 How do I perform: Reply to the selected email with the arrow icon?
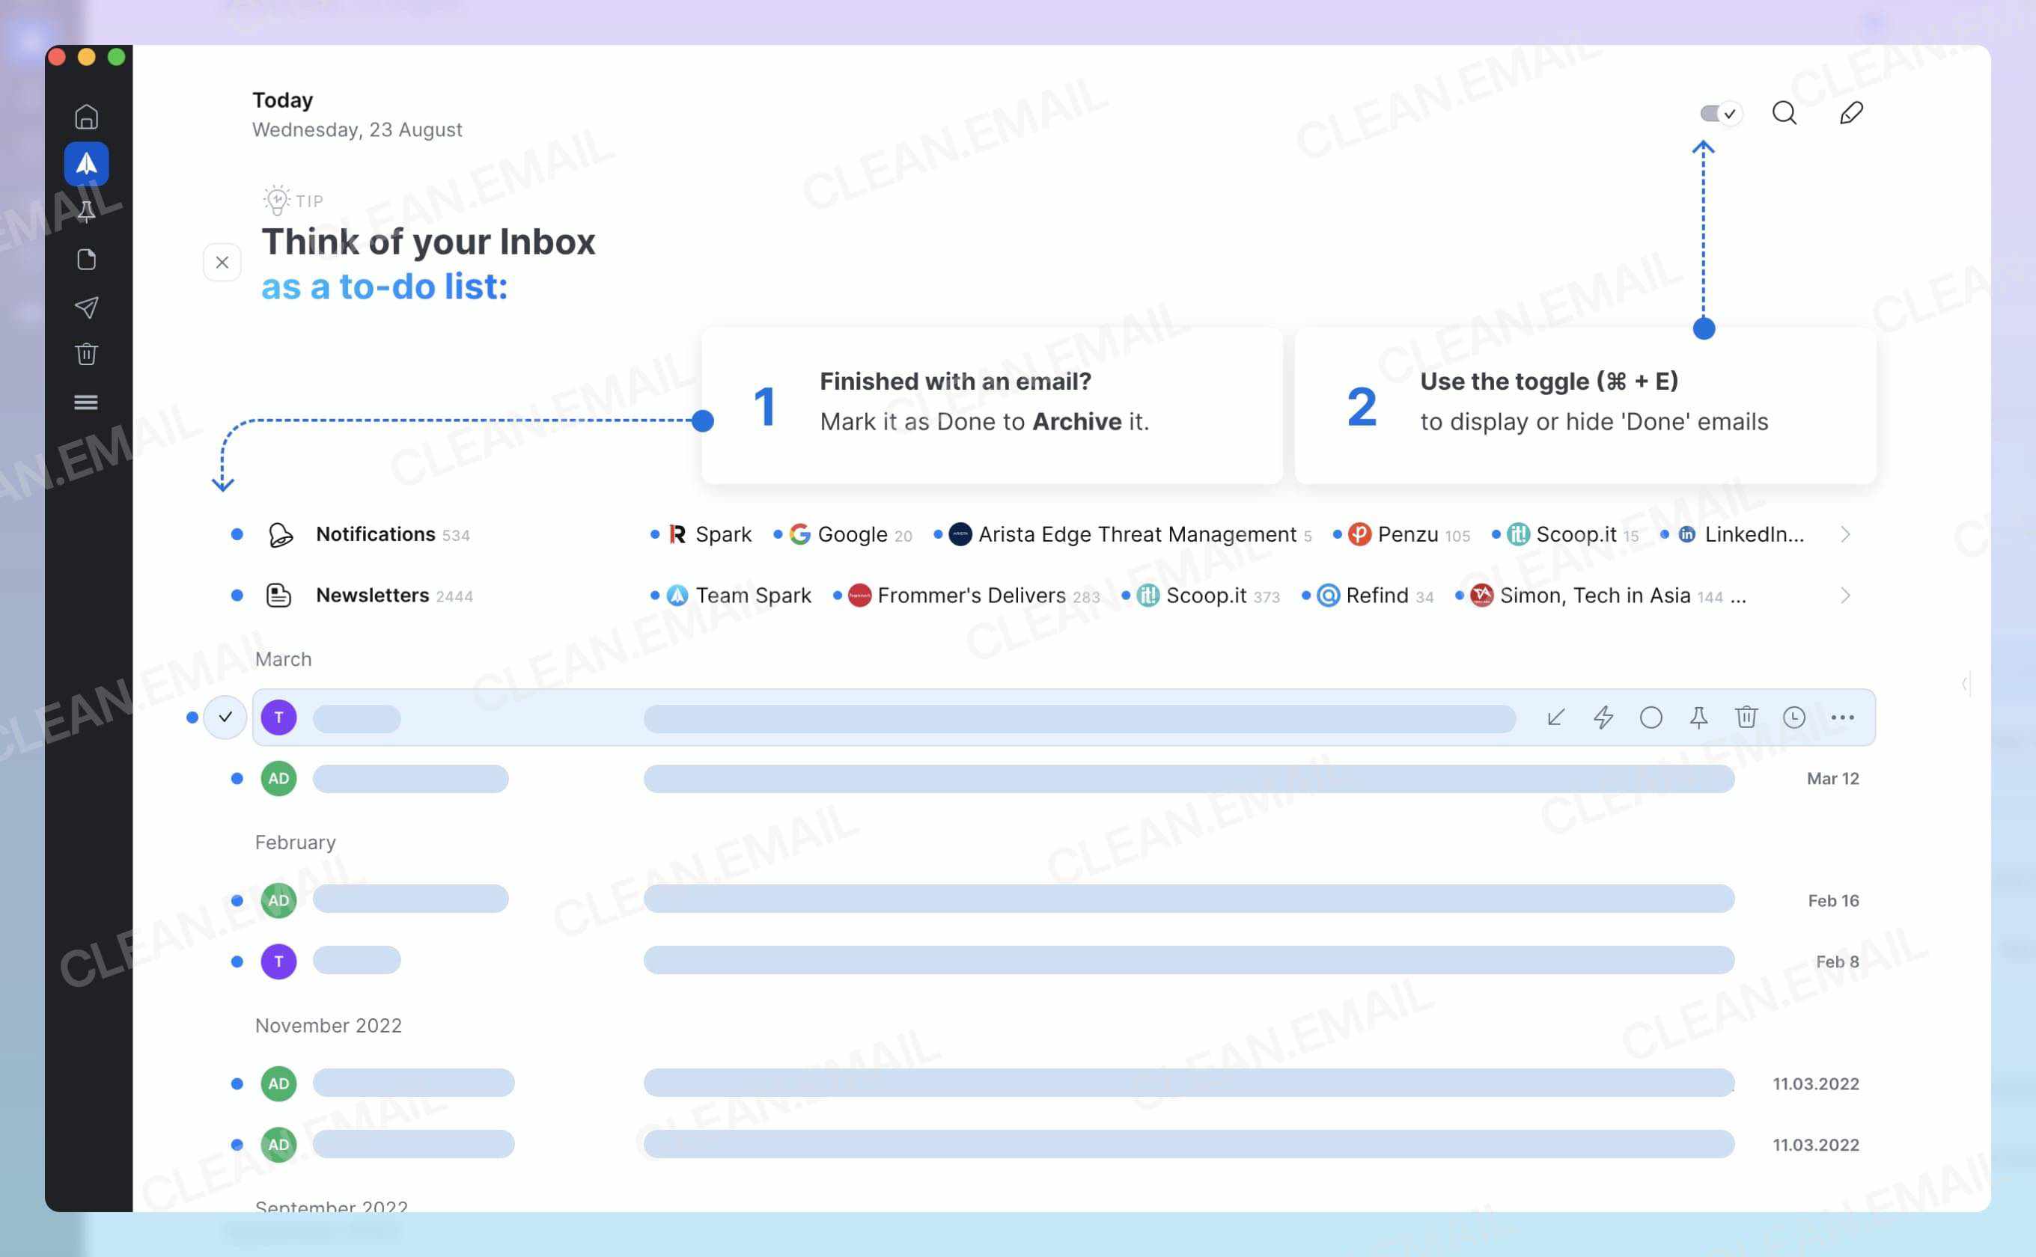click(x=1555, y=717)
